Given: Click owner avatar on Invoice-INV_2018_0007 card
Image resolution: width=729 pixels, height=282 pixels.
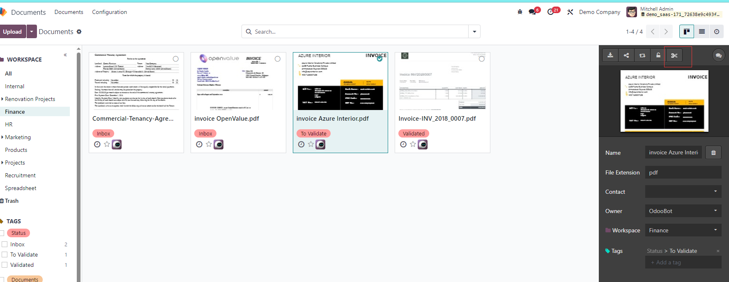Looking at the screenshot, I should [x=423, y=144].
